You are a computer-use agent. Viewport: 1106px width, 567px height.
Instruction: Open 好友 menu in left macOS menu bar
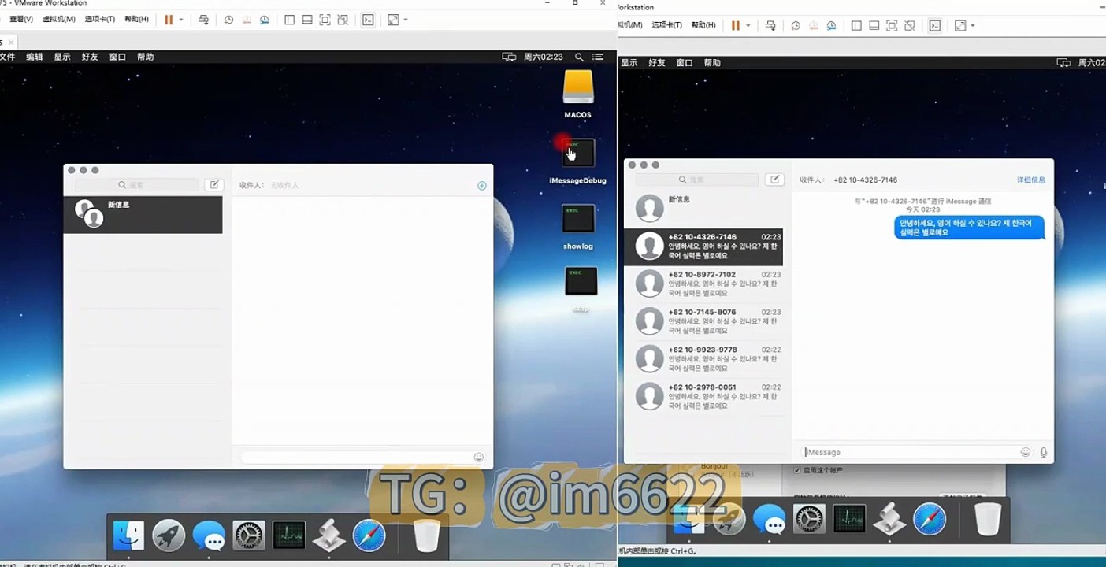click(x=90, y=57)
